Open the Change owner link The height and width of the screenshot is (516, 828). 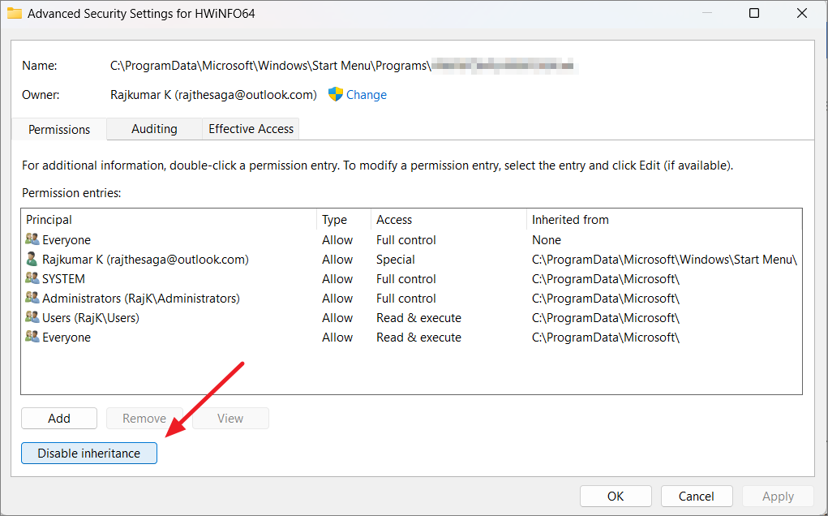366,95
